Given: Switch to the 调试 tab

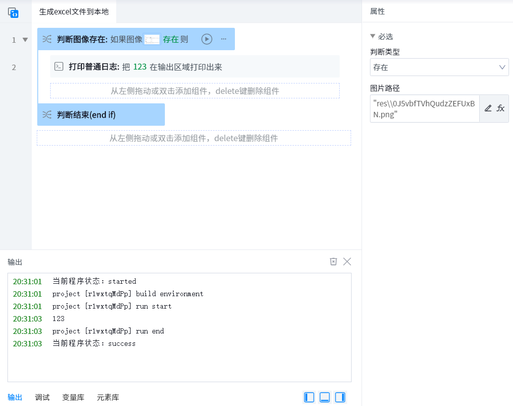Looking at the screenshot, I should point(42,398).
